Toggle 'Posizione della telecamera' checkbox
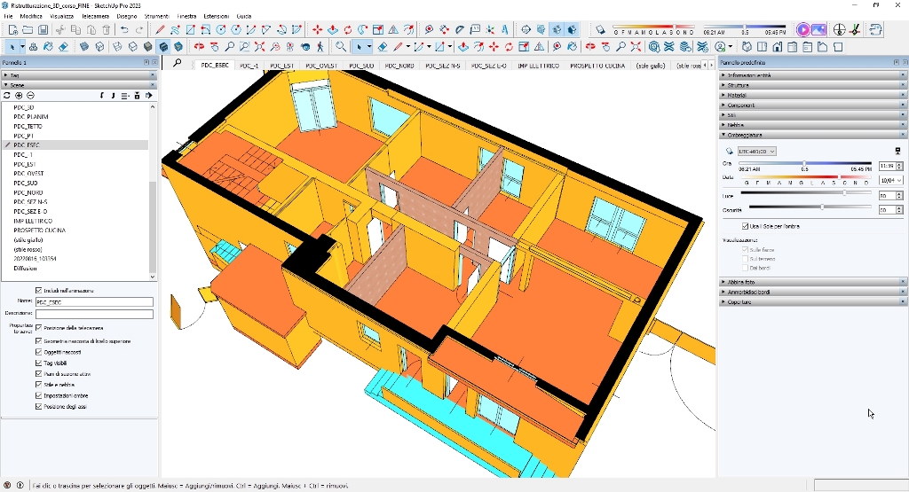909x492 pixels. click(39, 328)
